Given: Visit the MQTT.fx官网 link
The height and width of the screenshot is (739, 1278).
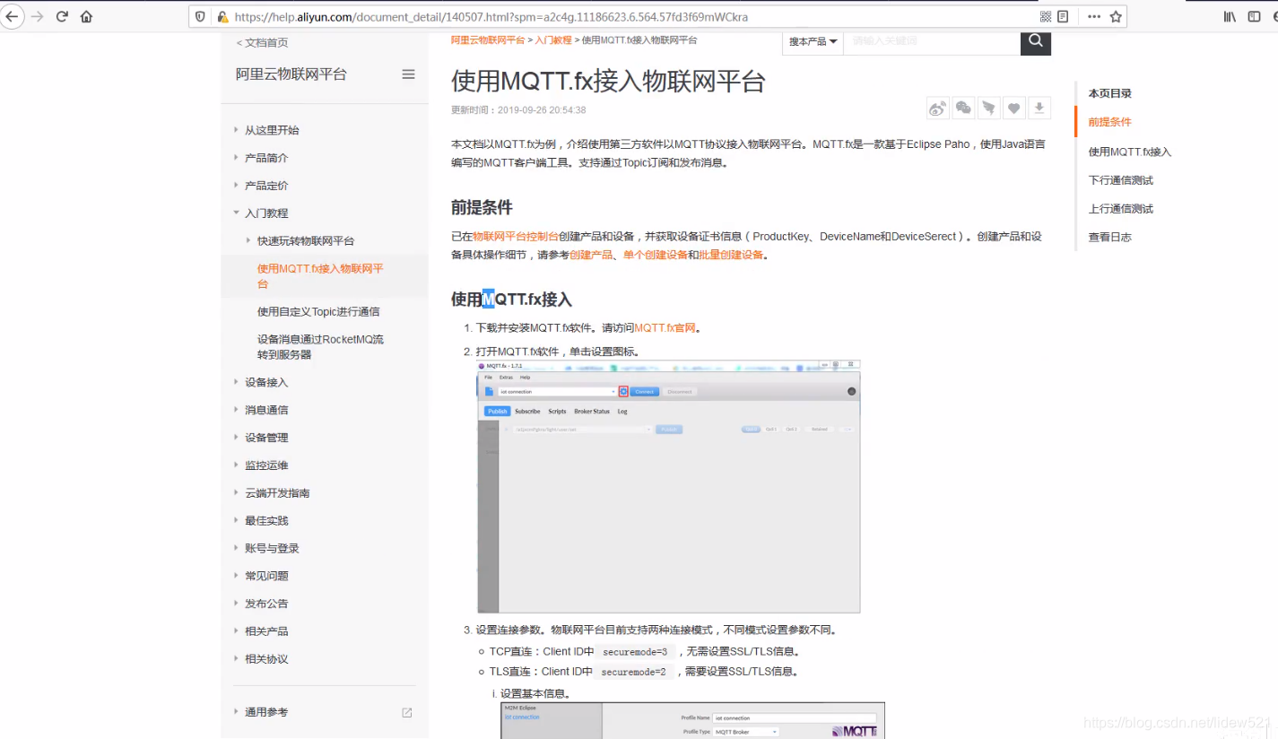Looking at the screenshot, I should pyautogui.click(x=665, y=328).
